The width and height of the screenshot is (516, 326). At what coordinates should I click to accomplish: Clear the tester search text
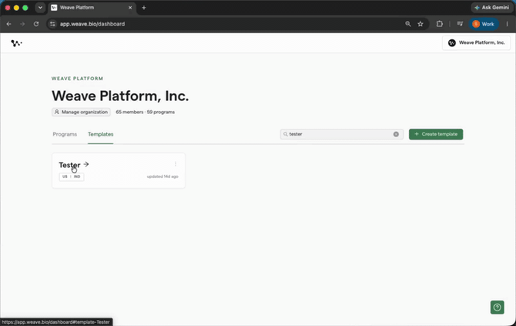(396, 134)
